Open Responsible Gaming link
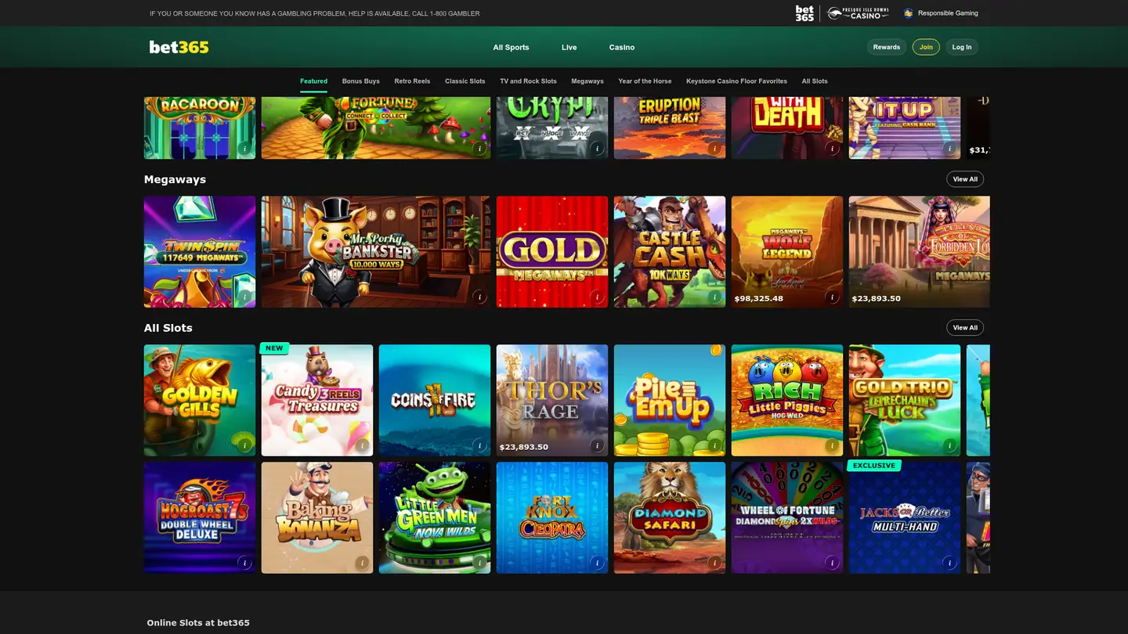The width and height of the screenshot is (1128, 634). 941,13
